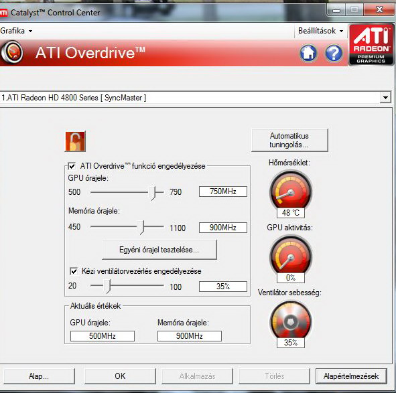396x393 pixels.
Task: Minimize the Catalyst Control Center window
Action: pos(336,10)
